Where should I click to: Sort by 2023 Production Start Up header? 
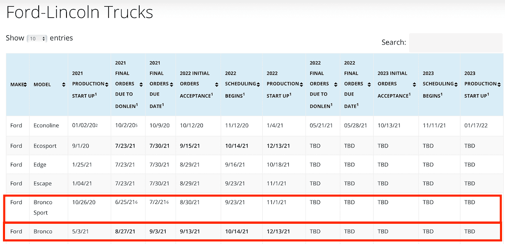499,84
